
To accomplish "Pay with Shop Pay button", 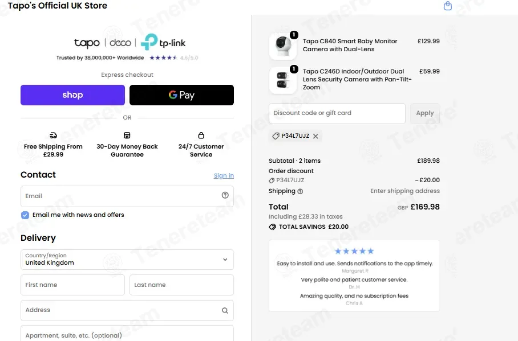I will click(x=72, y=95).
